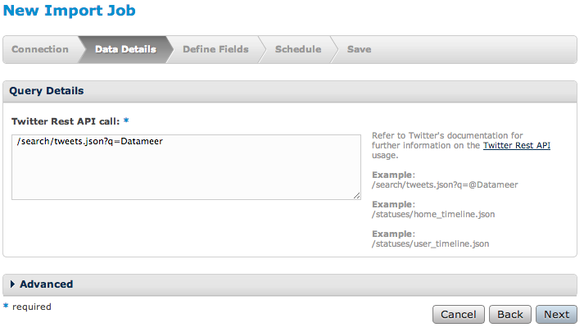Focus the Twitter Rest API call textarea
This screenshot has width=584, height=332.
point(186,167)
